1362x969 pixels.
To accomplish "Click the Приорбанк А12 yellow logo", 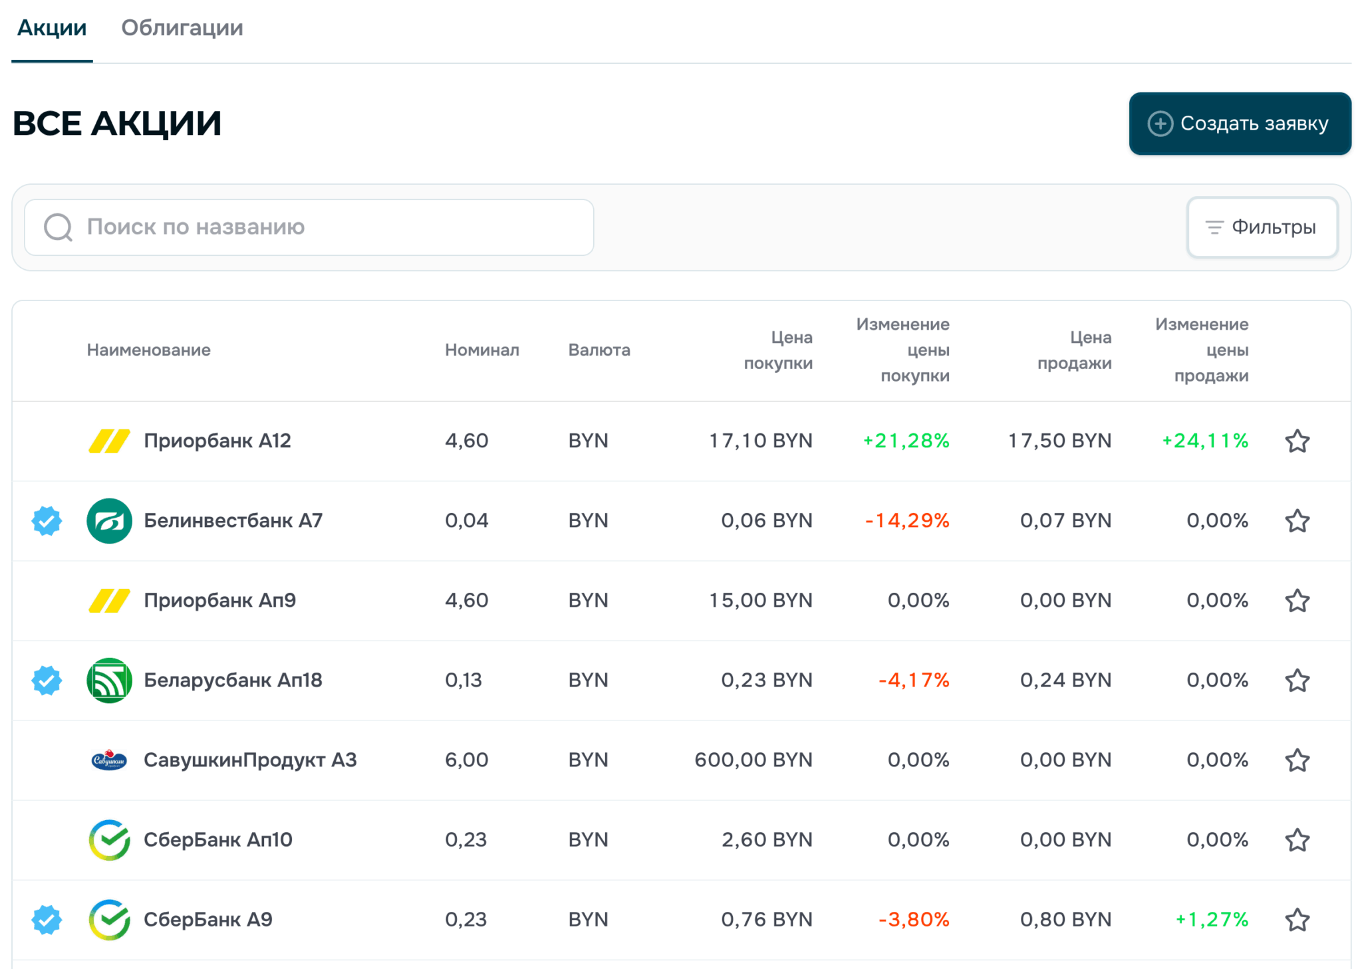I will [x=109, y=441].
